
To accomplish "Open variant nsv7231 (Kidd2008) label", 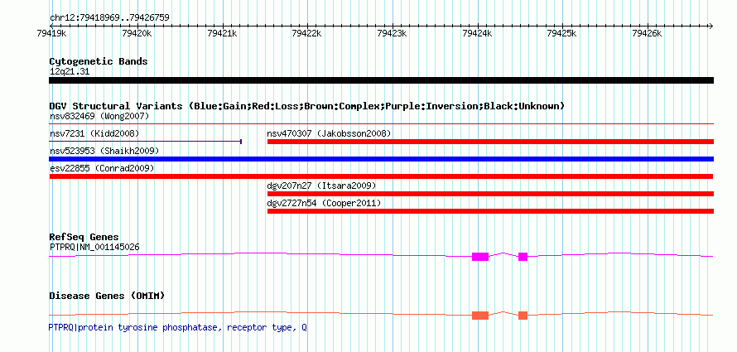I will click(x=94, y=134).
